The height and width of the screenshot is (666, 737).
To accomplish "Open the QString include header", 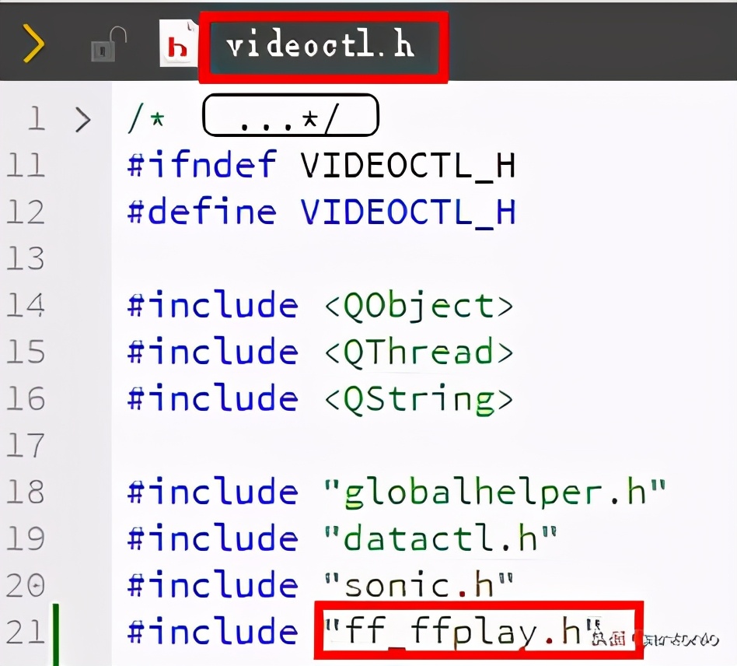I will click(419, 400).
